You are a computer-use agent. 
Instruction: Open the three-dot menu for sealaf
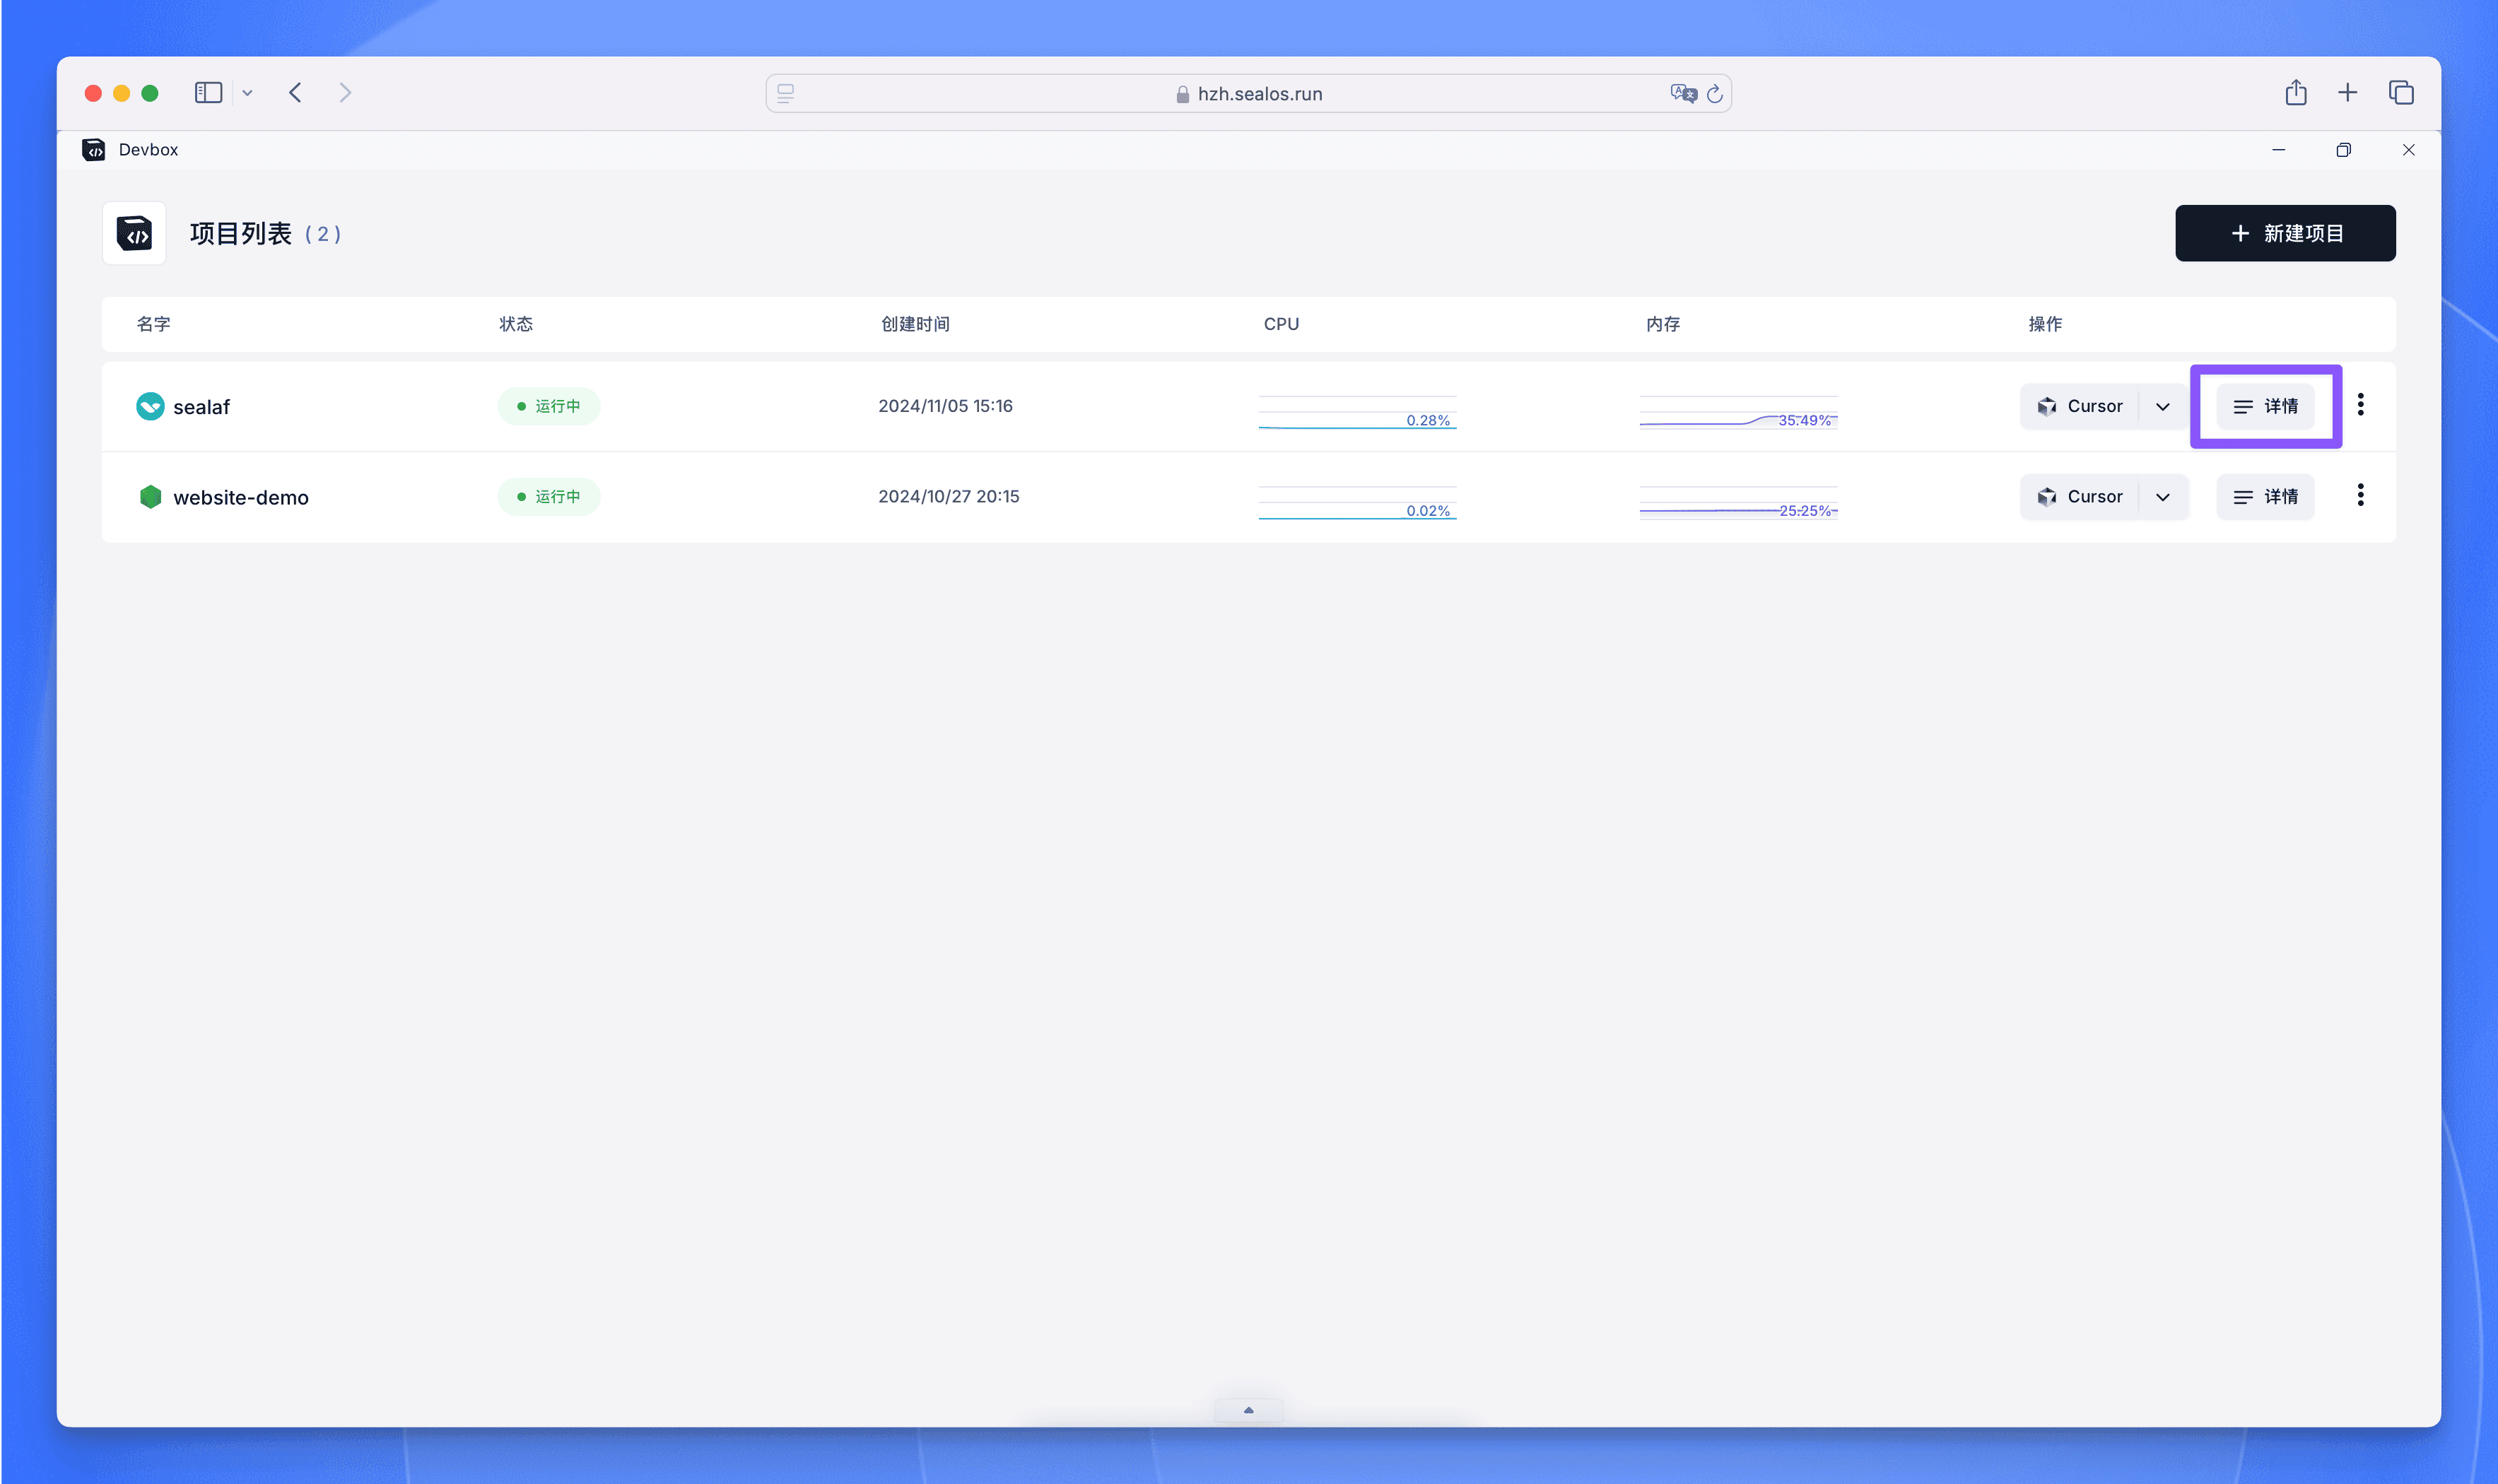tap(2361, 404)
